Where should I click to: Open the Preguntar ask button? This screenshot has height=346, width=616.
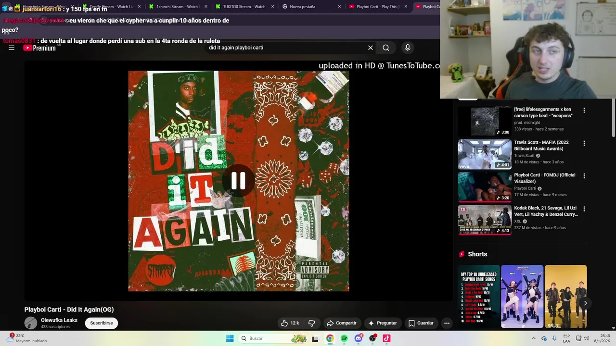(383, 323)
